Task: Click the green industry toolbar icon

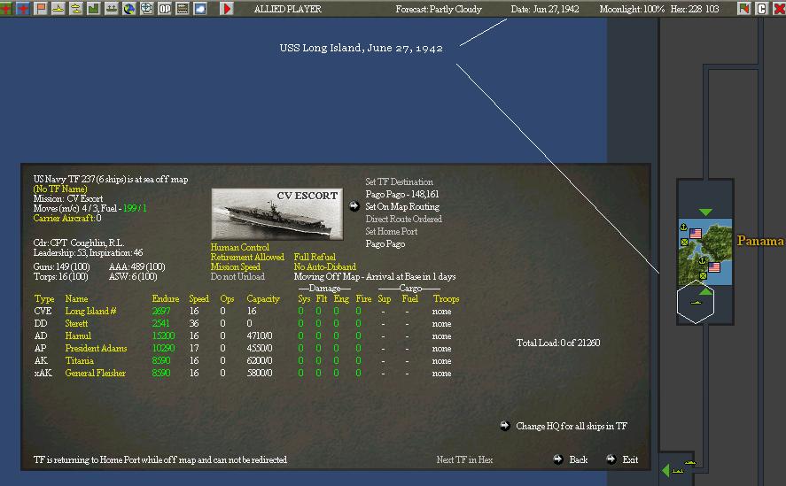Action: (93, 8)
